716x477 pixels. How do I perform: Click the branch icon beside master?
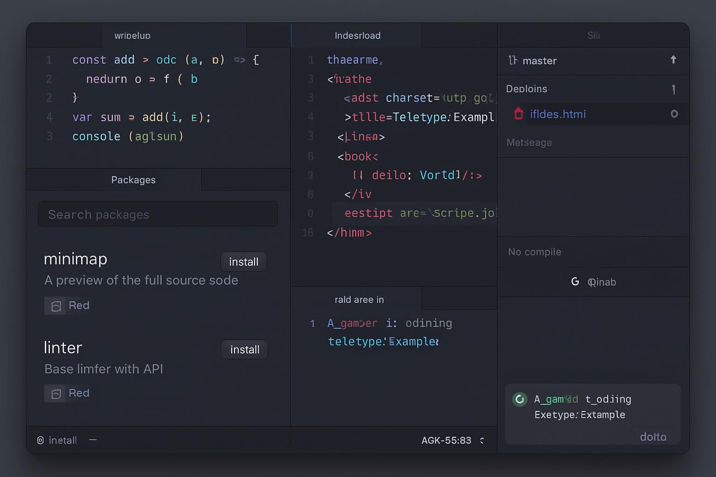513,61
